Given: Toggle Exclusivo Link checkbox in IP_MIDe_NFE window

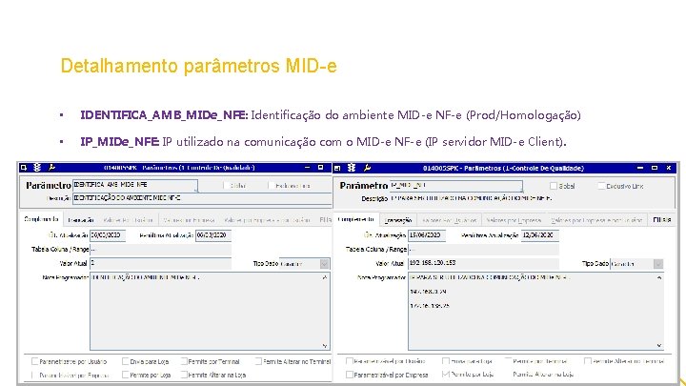Looking at the screenshot, I should pyautogui.click(x=601, y=186).
